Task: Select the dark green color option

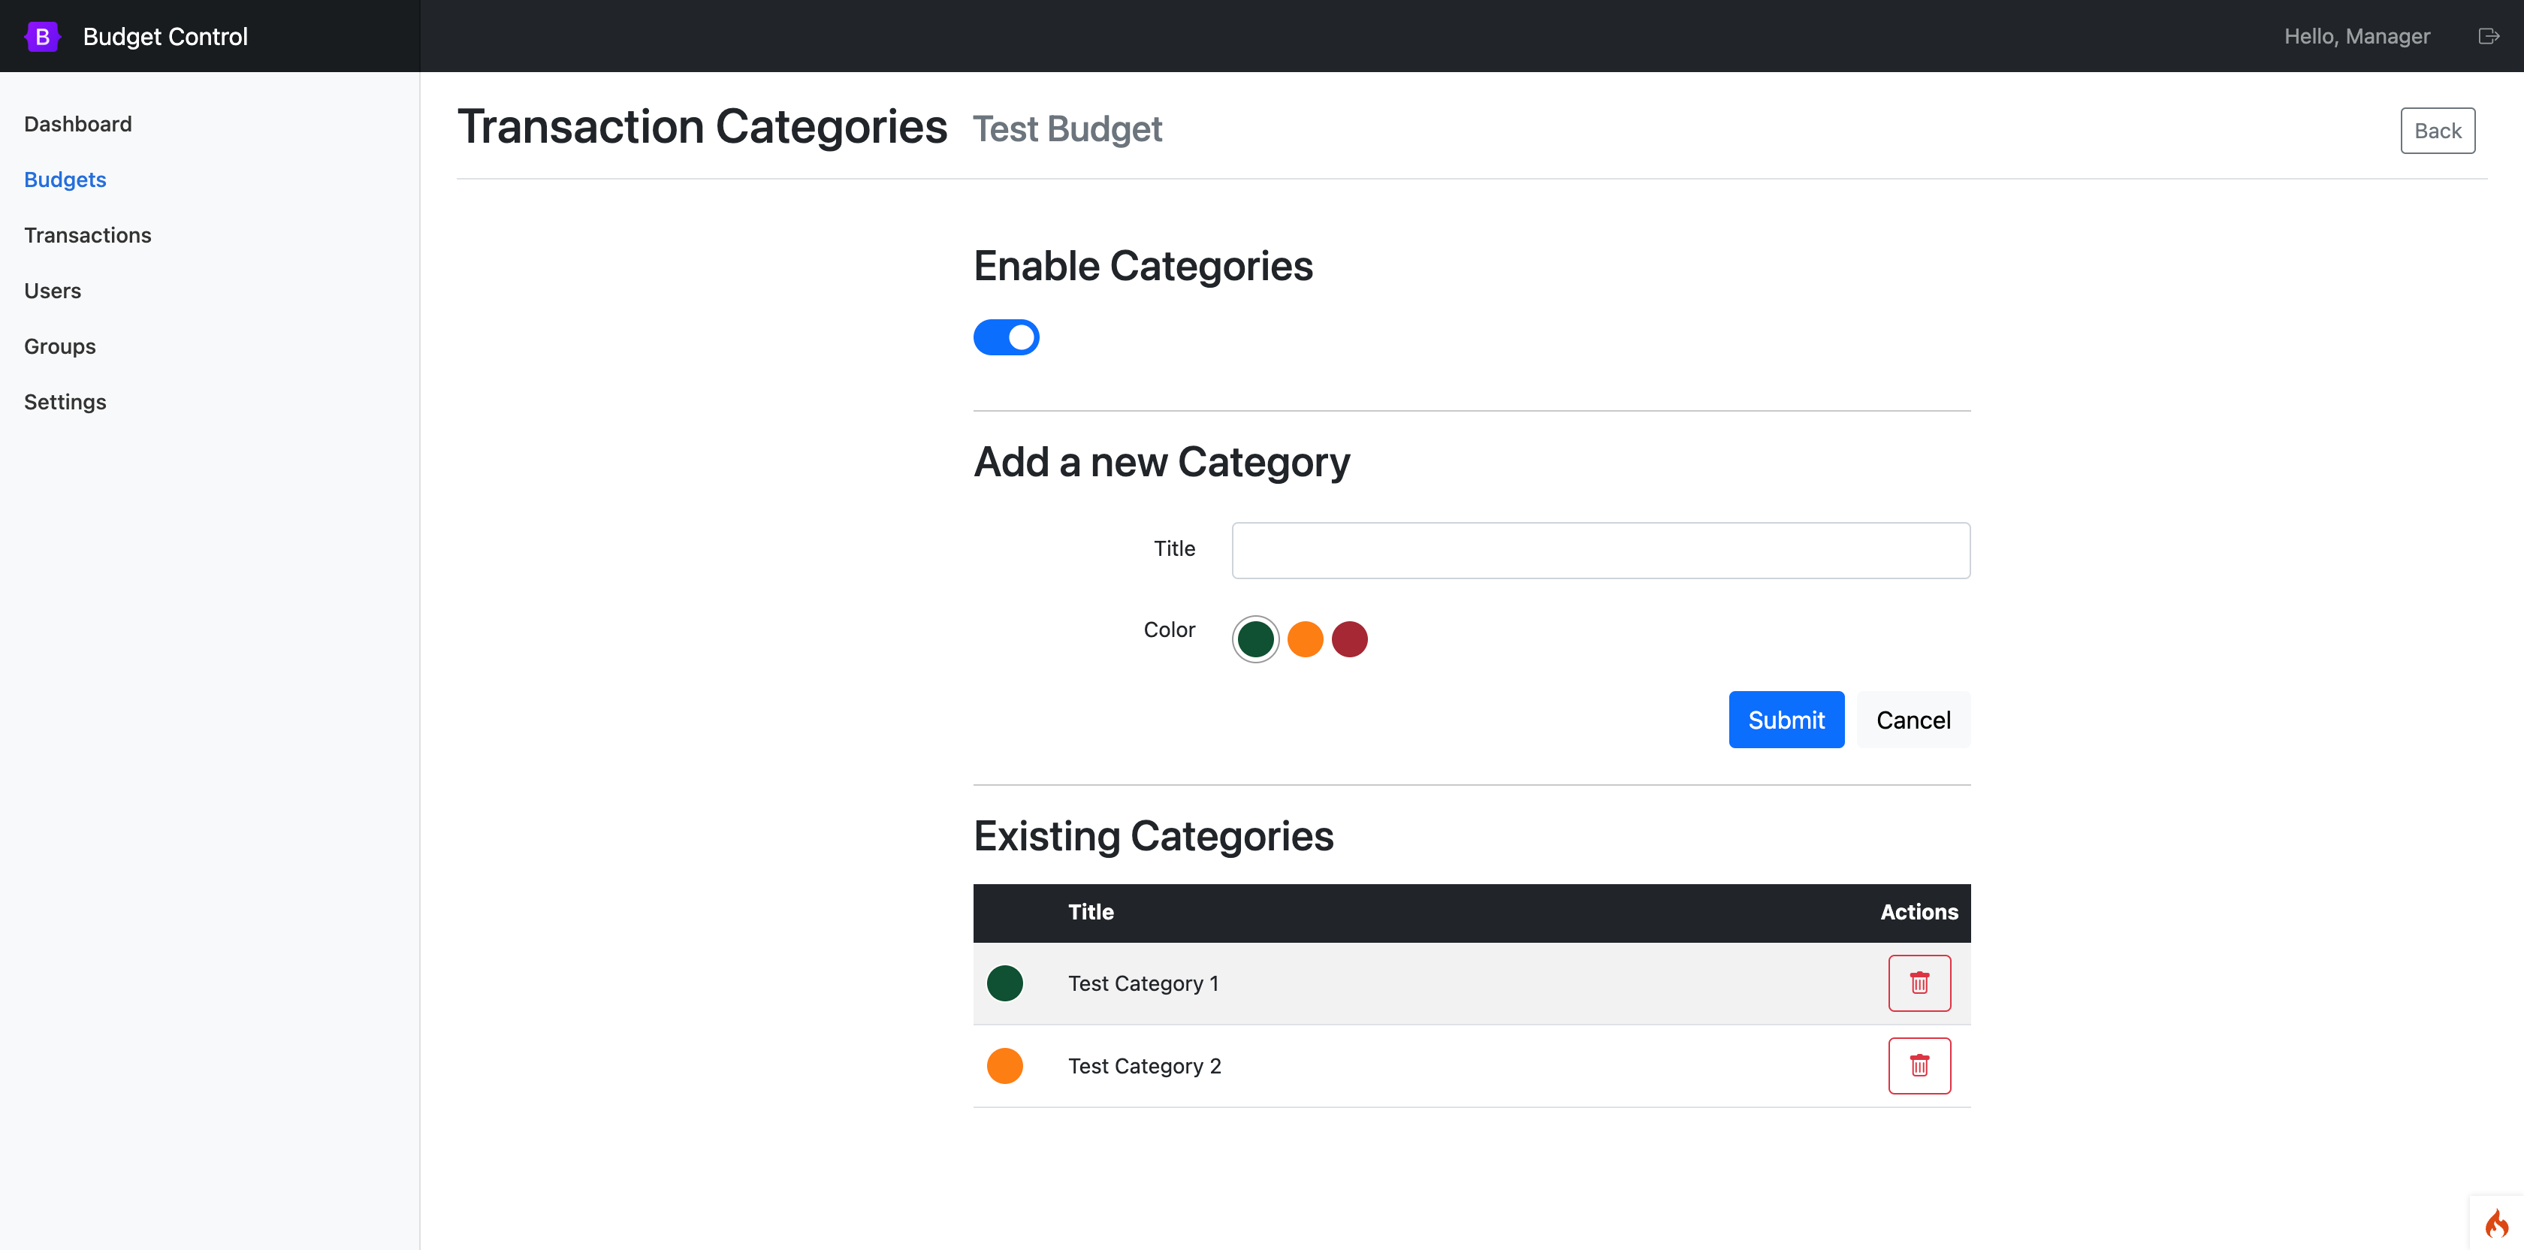Action: click(x=1255, y=639)
